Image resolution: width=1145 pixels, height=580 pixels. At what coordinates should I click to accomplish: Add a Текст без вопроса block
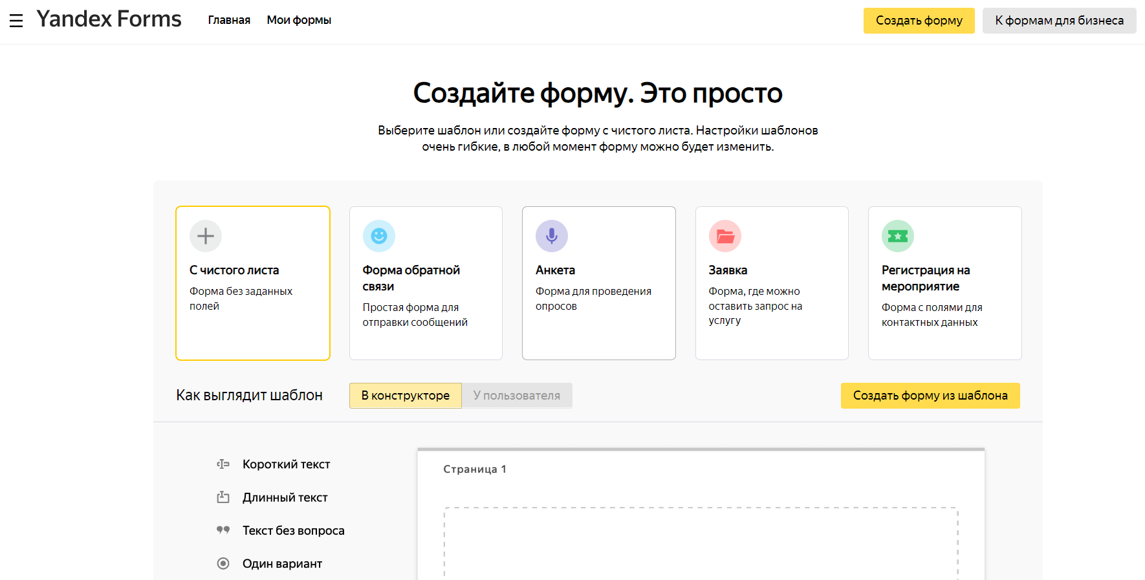tap(293, 530)
